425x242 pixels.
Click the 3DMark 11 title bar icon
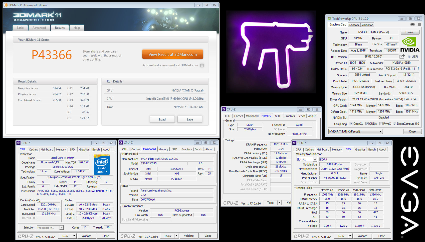click(x=6, y=5)
